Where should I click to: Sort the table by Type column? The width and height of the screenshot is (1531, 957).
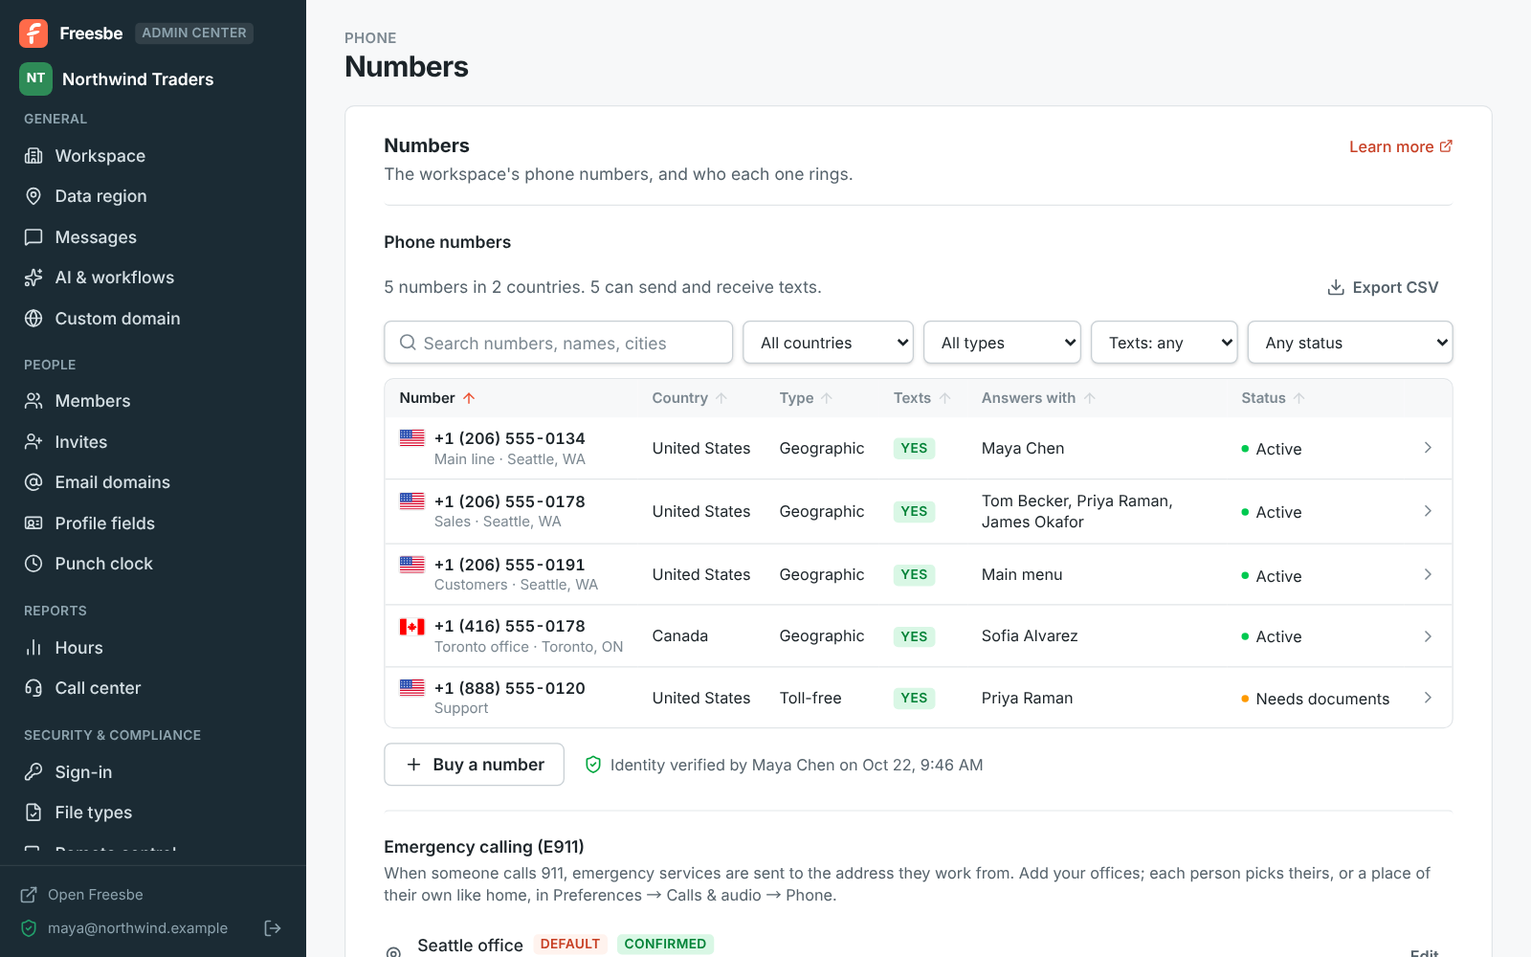tap(806, 398)
